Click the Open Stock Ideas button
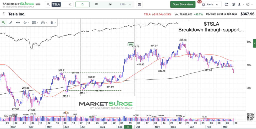256x129 pixels. 183,4
